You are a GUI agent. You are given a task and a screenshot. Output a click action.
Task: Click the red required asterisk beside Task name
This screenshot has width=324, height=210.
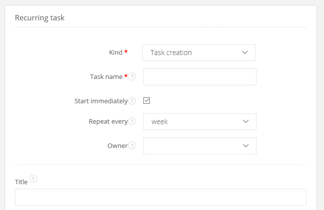(126, 76)
